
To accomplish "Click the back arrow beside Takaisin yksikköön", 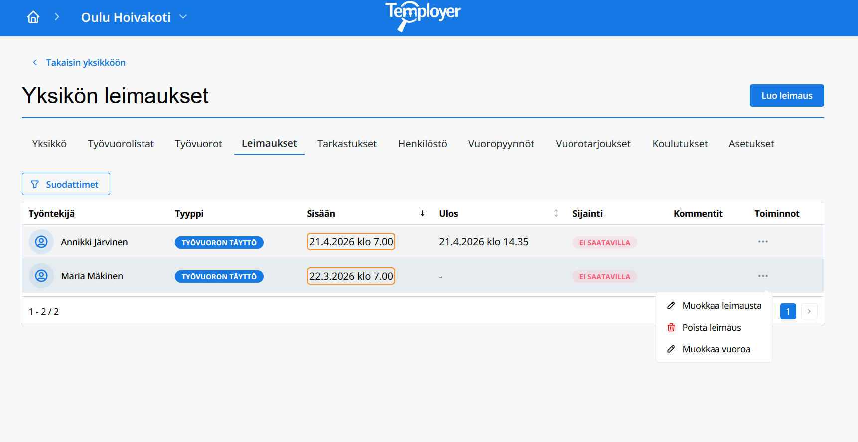I will [x=35, y=62].
